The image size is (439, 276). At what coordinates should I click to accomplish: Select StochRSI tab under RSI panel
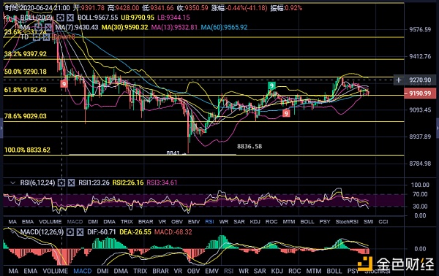pos(347,221)
